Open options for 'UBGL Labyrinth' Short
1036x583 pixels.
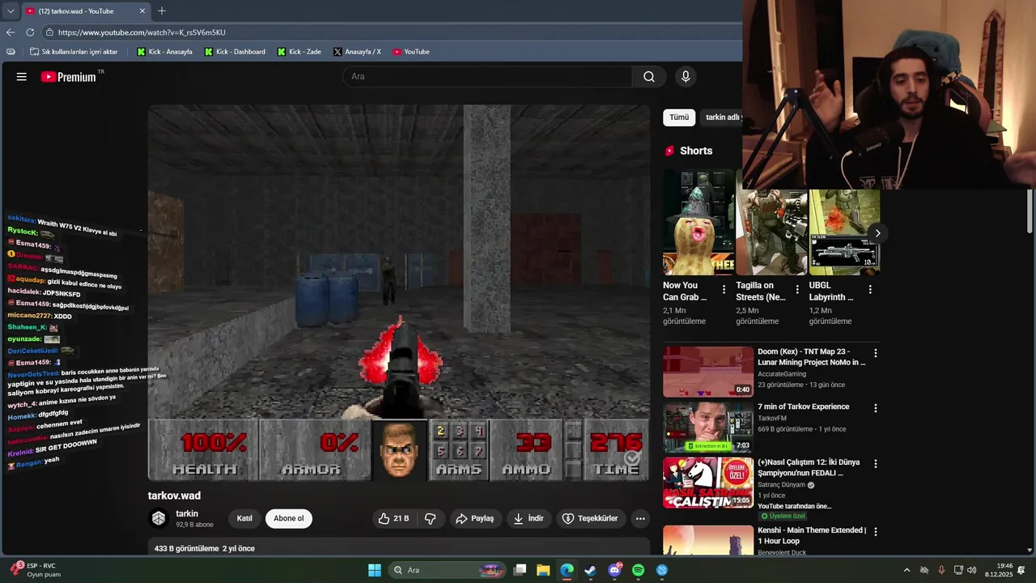coord(870,289)
